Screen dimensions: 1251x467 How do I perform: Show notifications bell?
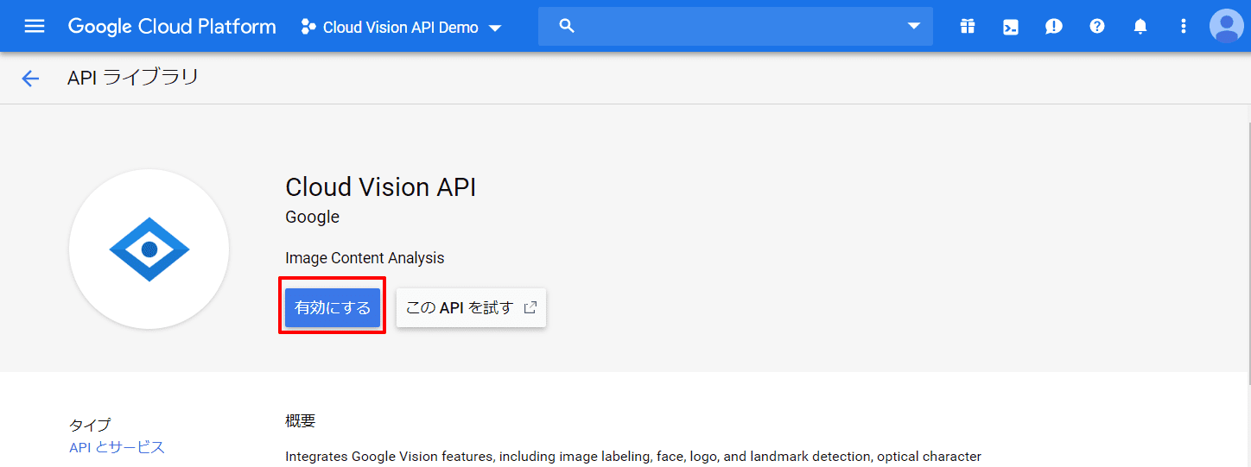[x=1140, y=27]
